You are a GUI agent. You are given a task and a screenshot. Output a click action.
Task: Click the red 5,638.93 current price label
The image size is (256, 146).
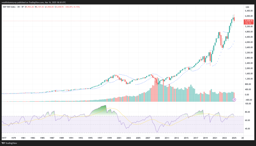pyautogui.click(x=249, y=21)
